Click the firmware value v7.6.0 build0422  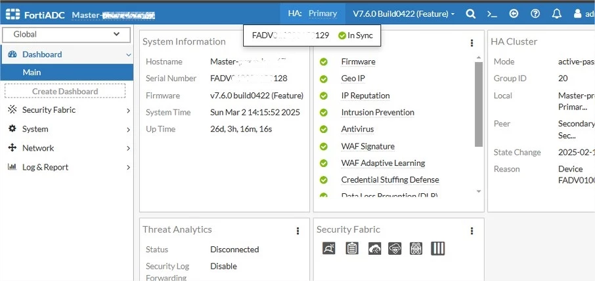257,96
